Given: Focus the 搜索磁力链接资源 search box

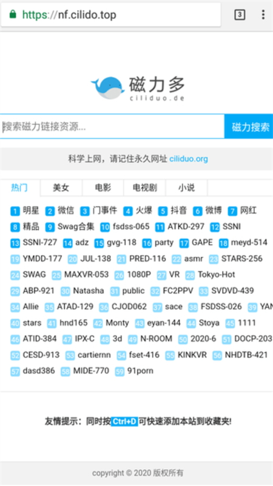Looking at the screenshot, I should 112,126.
